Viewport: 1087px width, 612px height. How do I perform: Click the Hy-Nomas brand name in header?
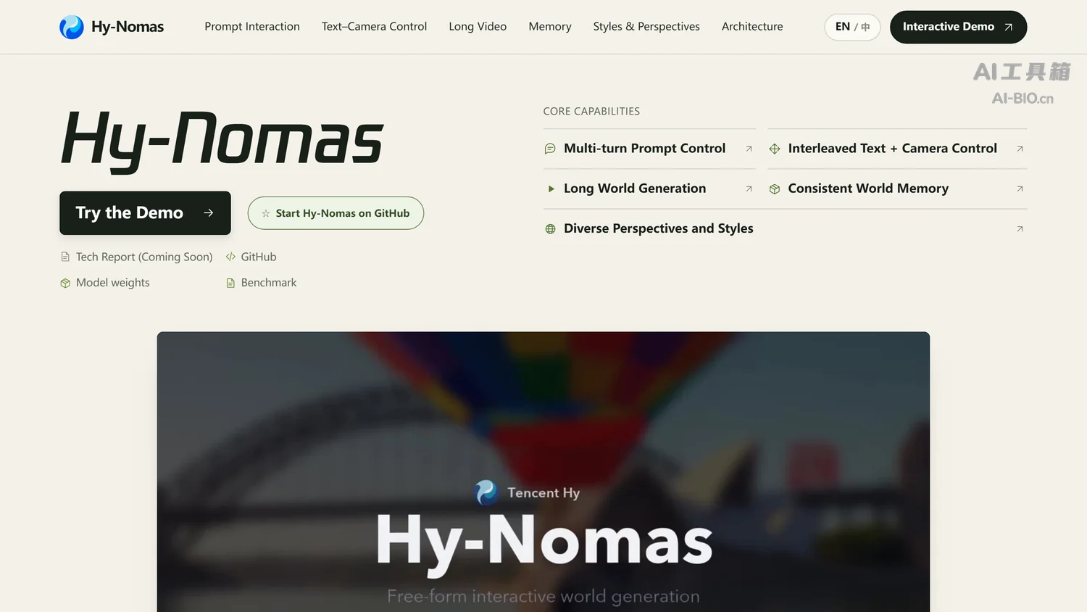[128, 27]
